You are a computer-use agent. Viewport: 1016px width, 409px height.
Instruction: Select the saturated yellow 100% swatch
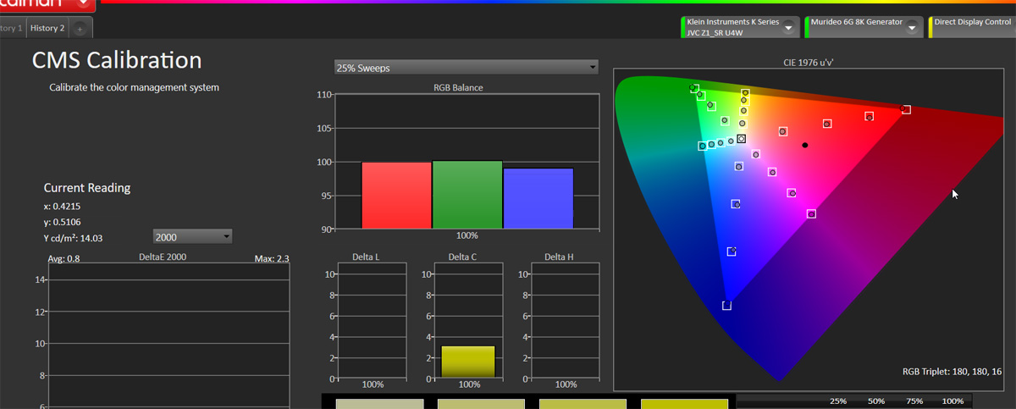pyautogui.click(x=684, y=404)
